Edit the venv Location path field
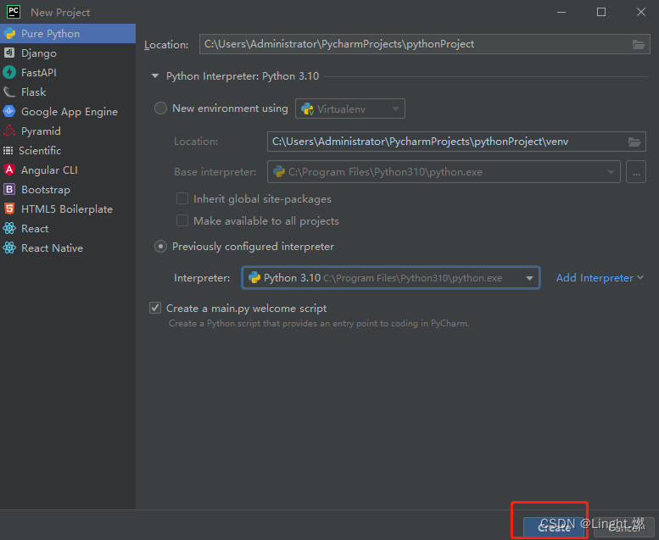This screenshot has width=659, height=540. click(456, 142)
